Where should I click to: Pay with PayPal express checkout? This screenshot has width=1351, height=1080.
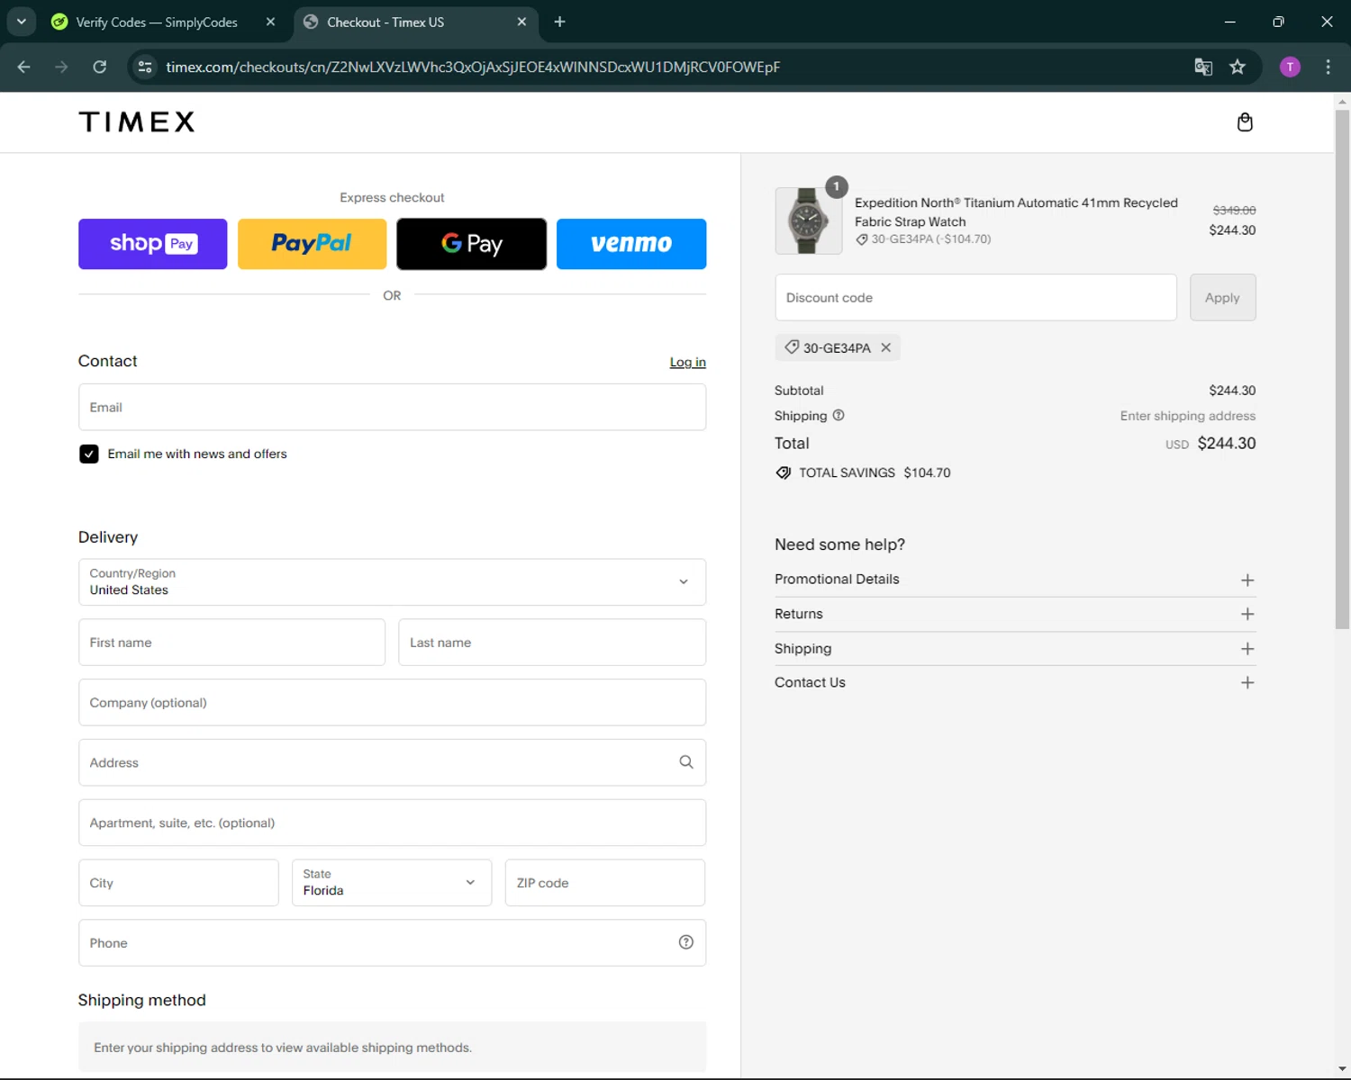(312, 244)
